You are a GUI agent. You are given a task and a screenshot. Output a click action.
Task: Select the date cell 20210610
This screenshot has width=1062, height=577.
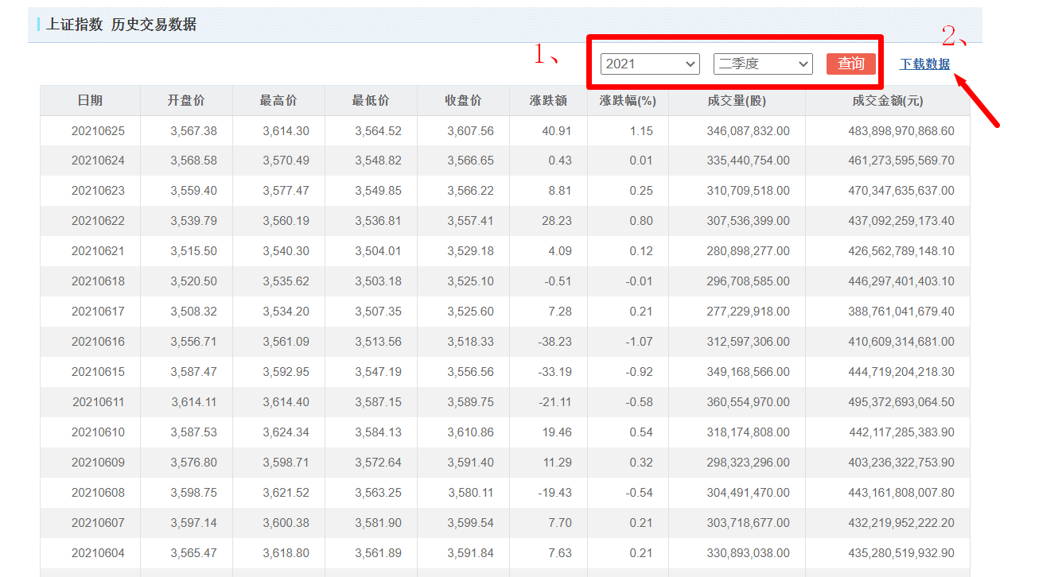[x=98, y=433]
